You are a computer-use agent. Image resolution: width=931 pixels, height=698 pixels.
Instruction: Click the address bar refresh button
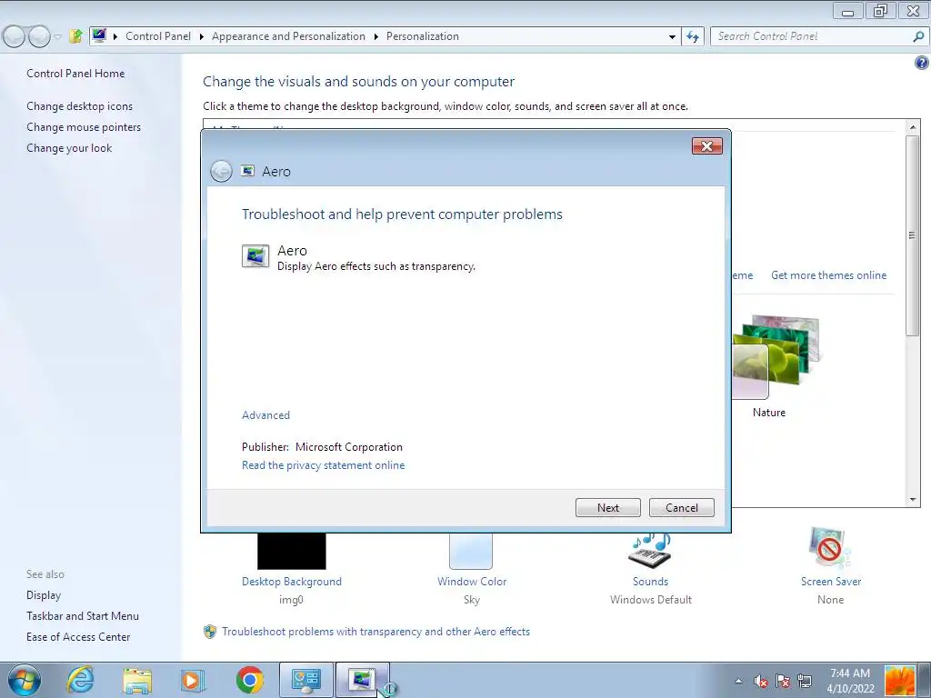692,36
